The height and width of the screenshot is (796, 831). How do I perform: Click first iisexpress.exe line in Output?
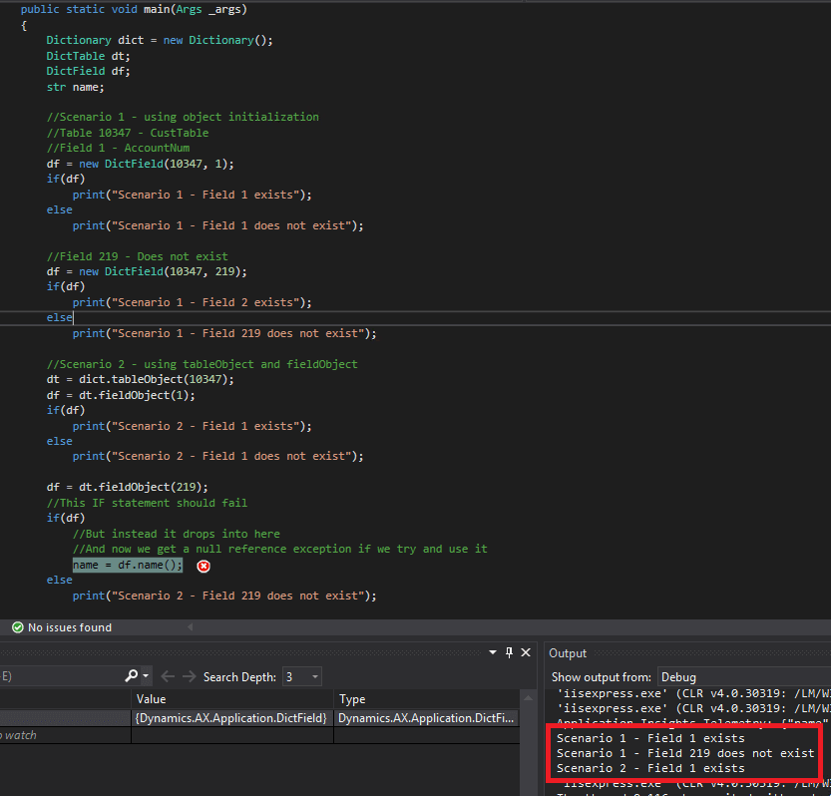click(x=693, y=693)
